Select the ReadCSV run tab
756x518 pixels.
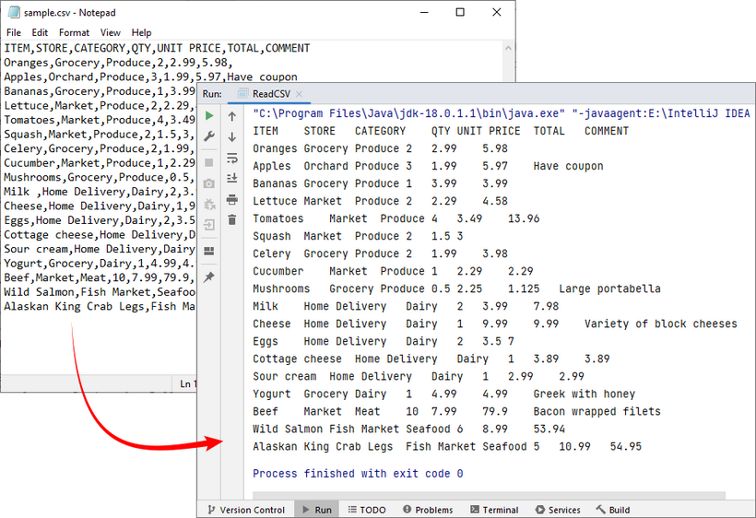point(272,93)
